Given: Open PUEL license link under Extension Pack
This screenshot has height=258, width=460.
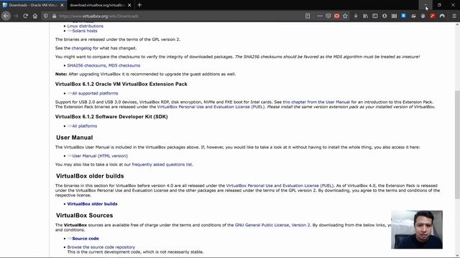Looking at the screenshot, I should pyautogui.click(x=211, y=107).
